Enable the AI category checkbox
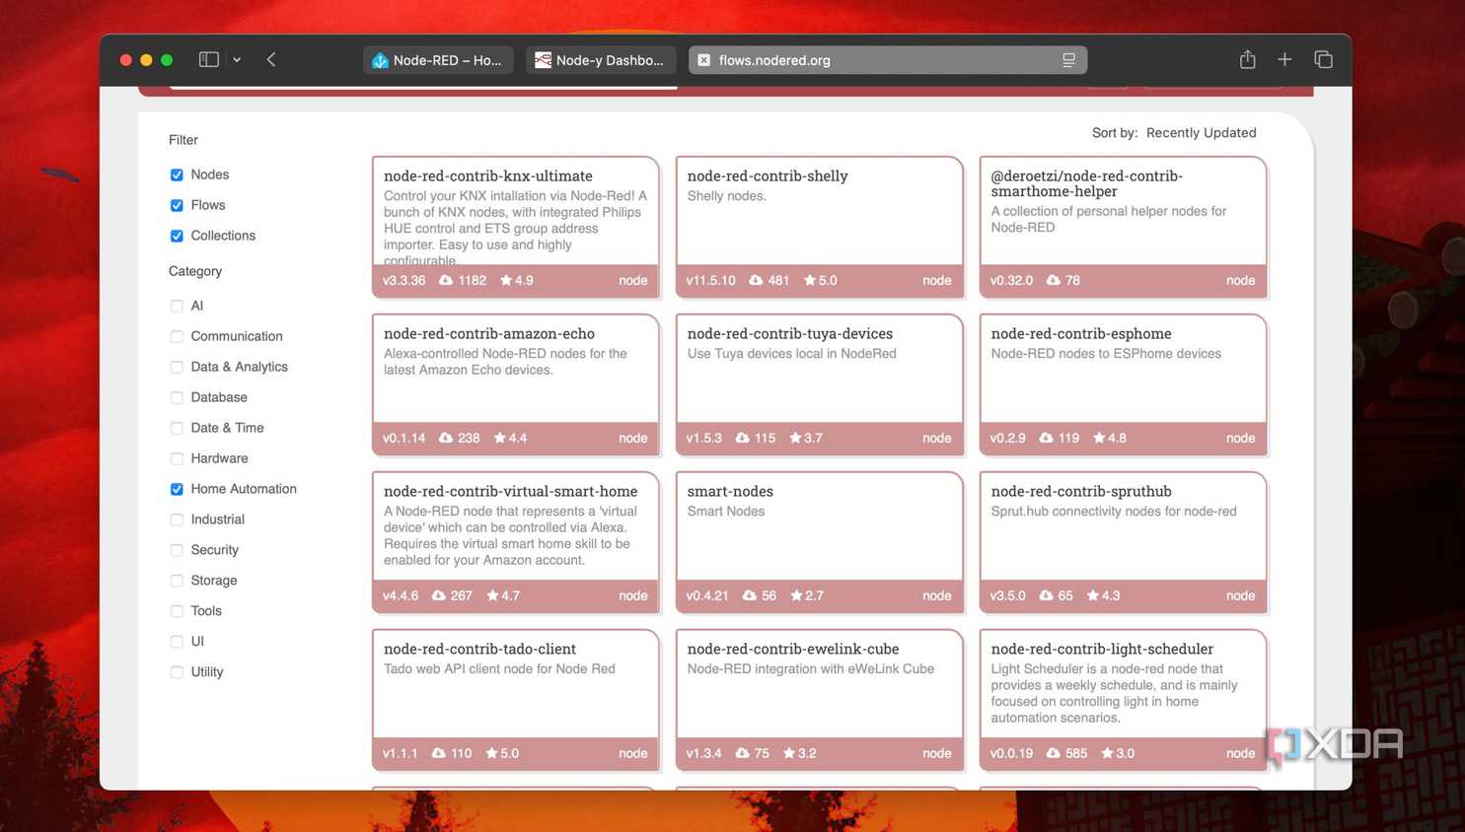 tap(177, 306)
